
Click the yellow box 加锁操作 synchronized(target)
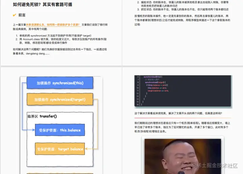60,100
